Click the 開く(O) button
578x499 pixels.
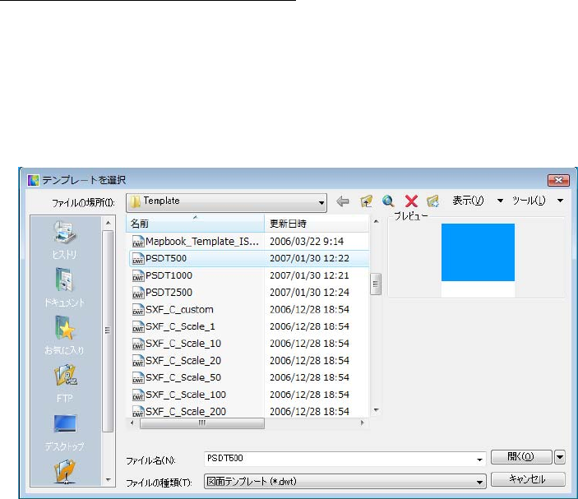[521, 457]
